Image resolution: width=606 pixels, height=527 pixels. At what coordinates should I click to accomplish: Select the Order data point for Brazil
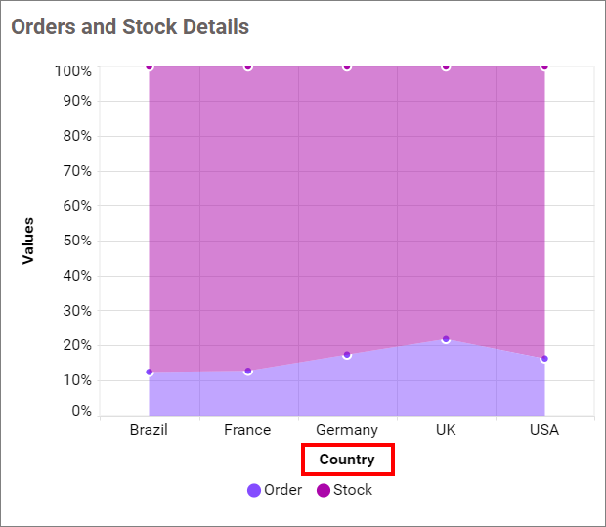point(150,373)
